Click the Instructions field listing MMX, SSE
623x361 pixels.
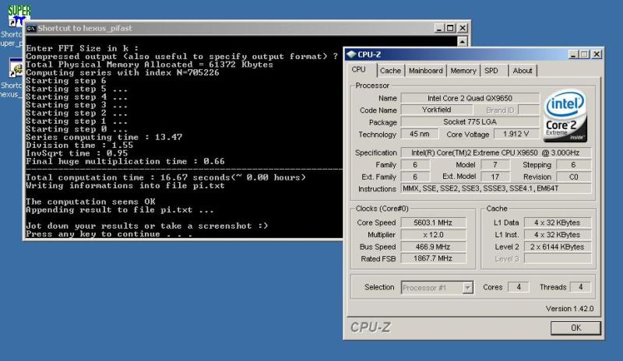coord(496,188)
